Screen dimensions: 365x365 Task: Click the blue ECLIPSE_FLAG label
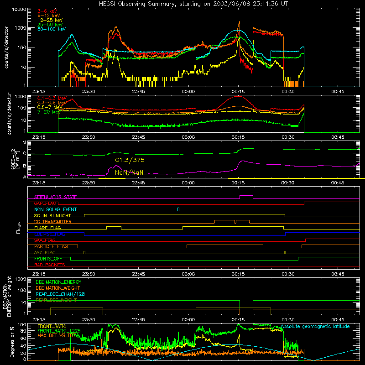(50, 234)
